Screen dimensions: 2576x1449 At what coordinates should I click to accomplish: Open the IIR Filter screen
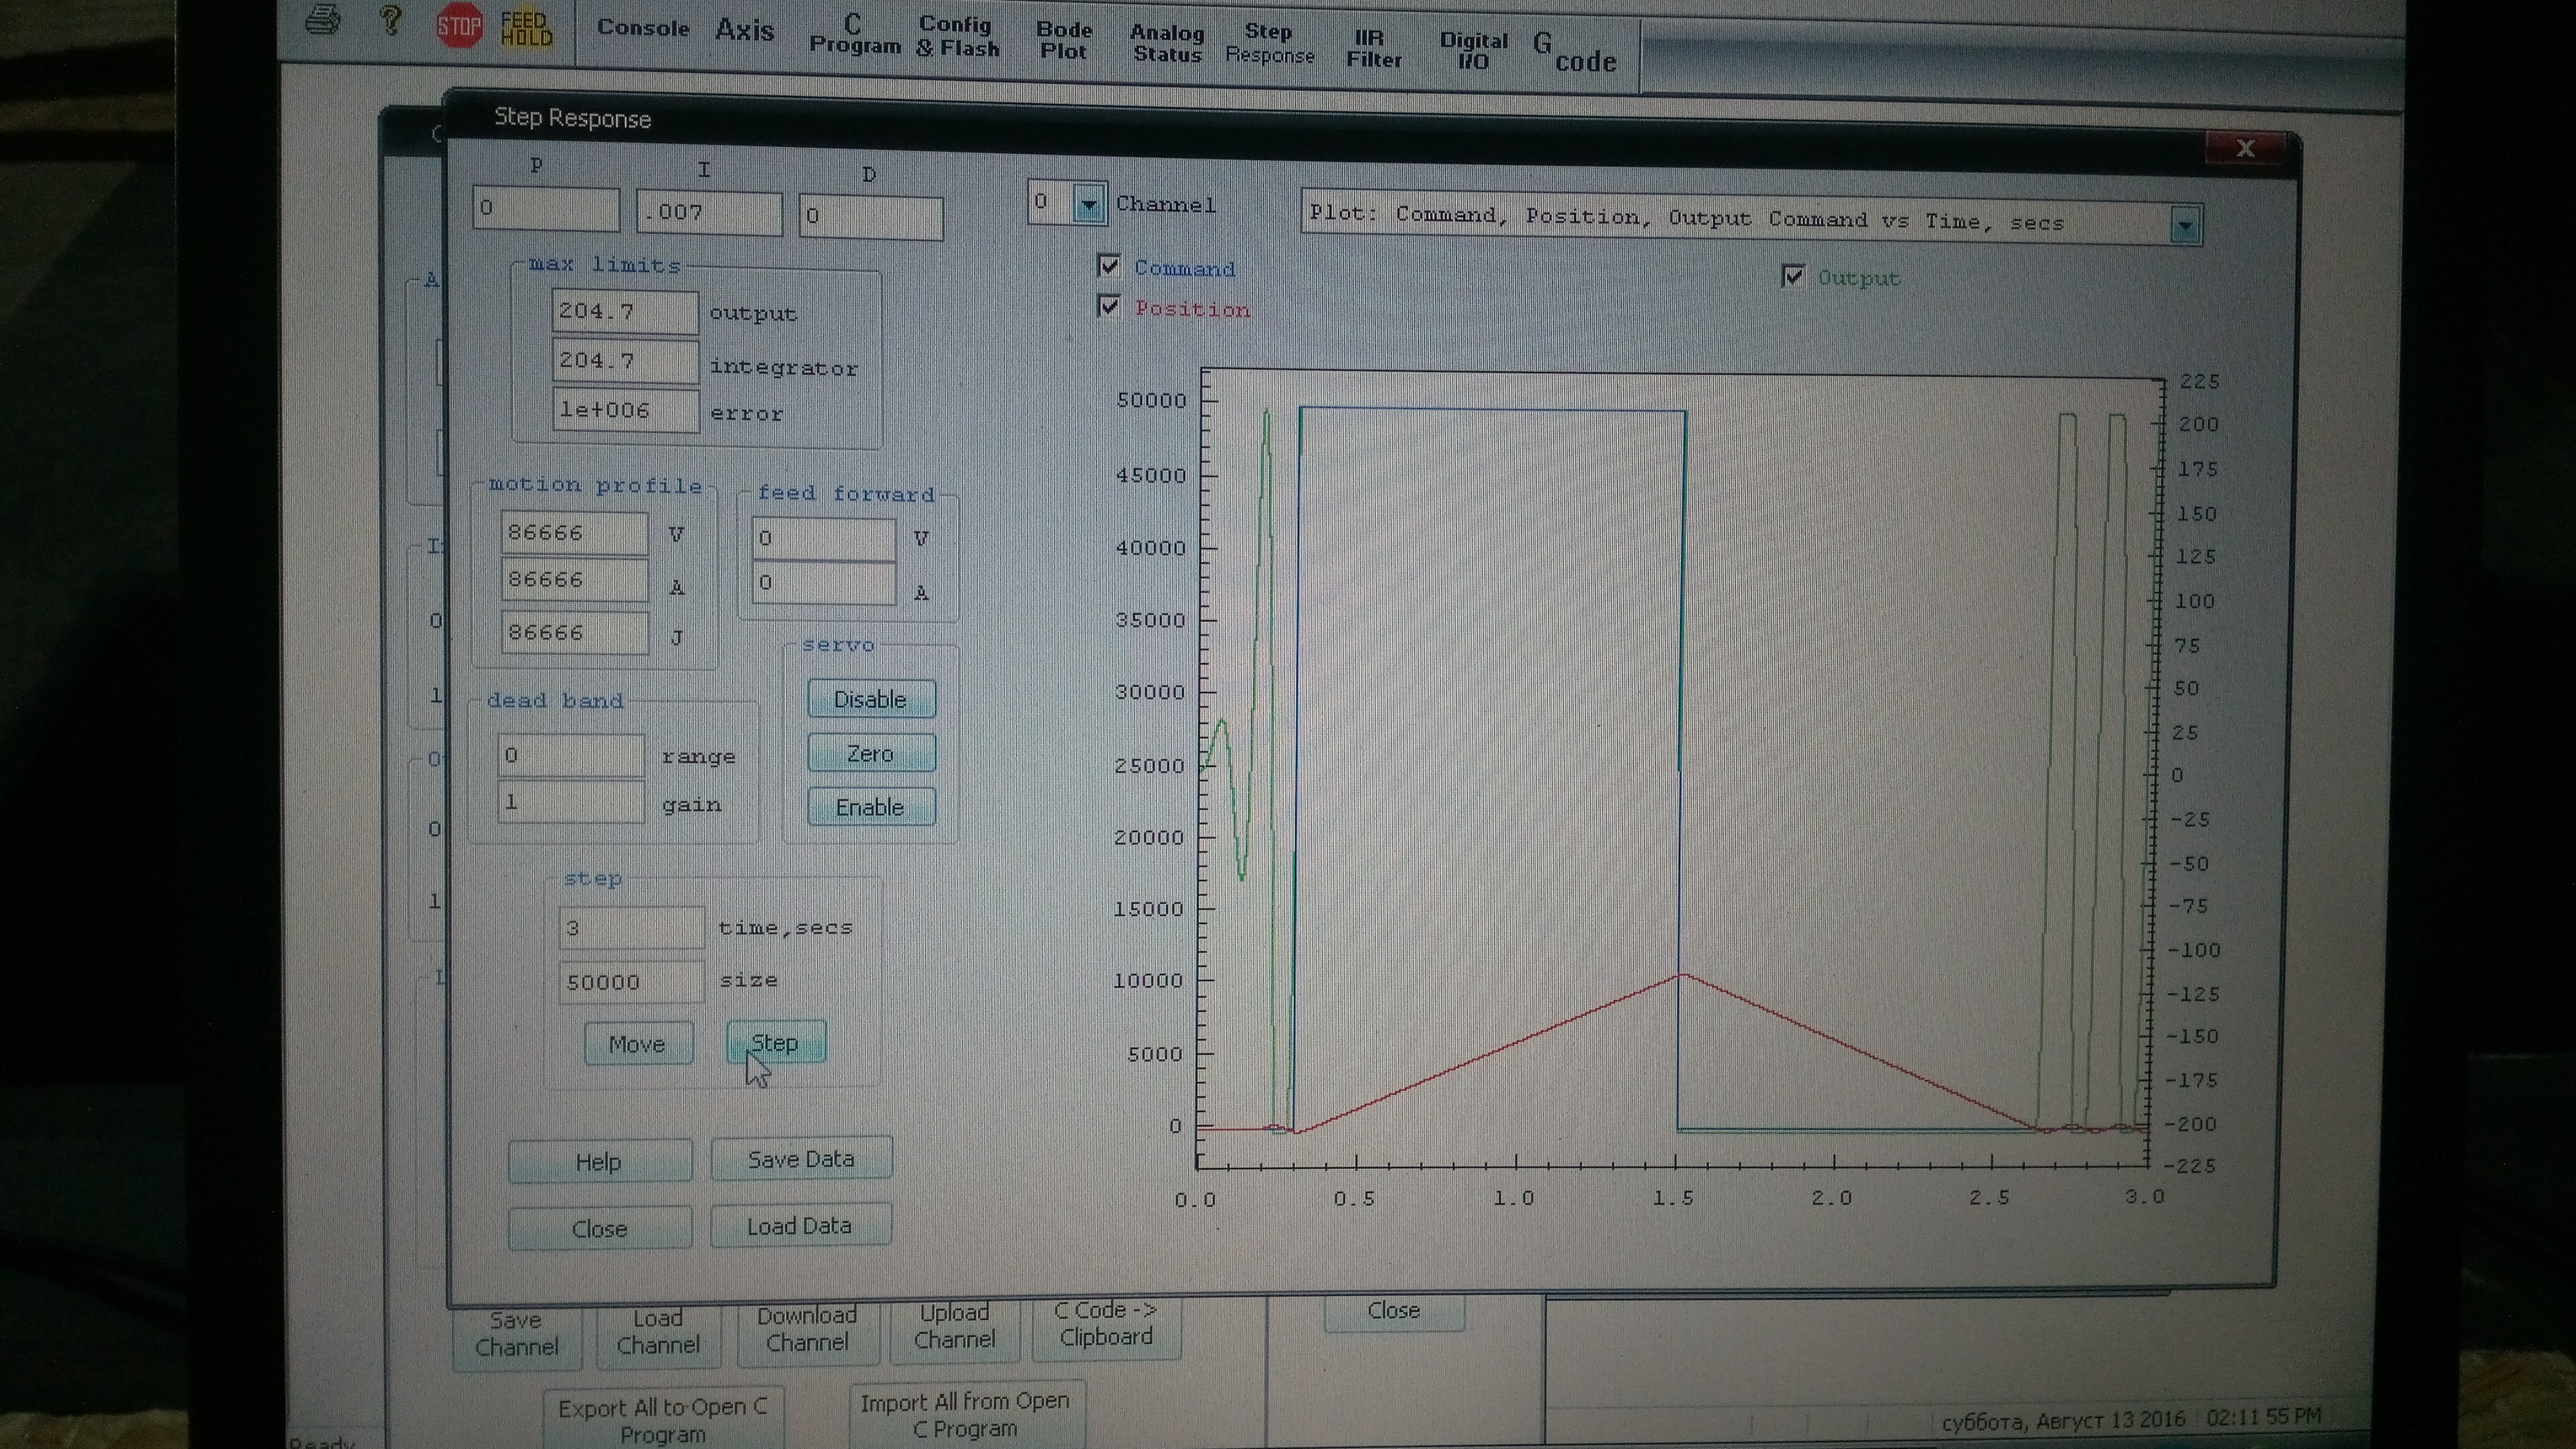pos(1373,48)
